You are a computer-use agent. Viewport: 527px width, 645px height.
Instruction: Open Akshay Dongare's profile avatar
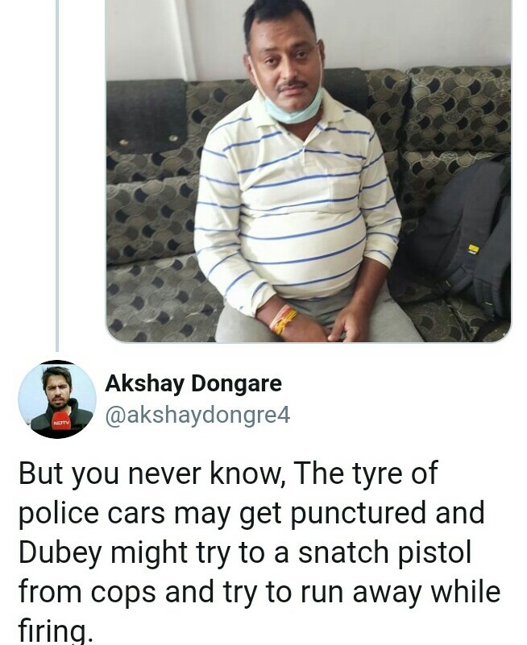click(57, 399)
